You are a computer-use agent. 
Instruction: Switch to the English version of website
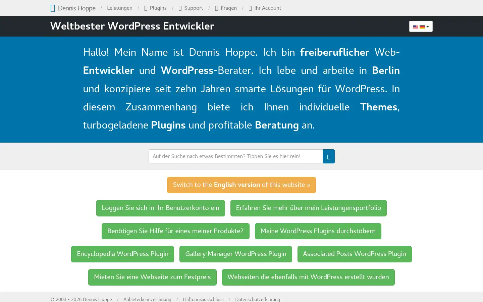click(x=241, y=185)
